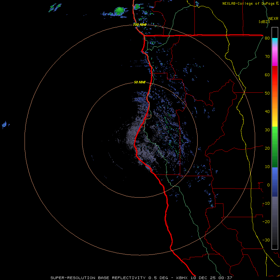
Task: Click the cyan segment of the color bar
Action: [275, 41]
